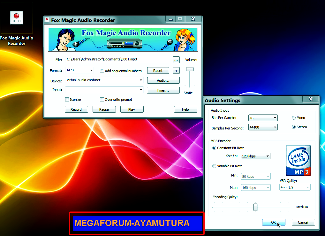The height and width of the screenshot is (236, 325).
Task: Click the MP3 Encoder group label
Action: coord(221,141)
